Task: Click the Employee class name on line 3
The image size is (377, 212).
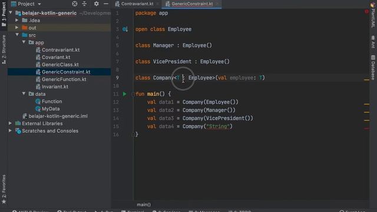Action: tap(180, 29)
